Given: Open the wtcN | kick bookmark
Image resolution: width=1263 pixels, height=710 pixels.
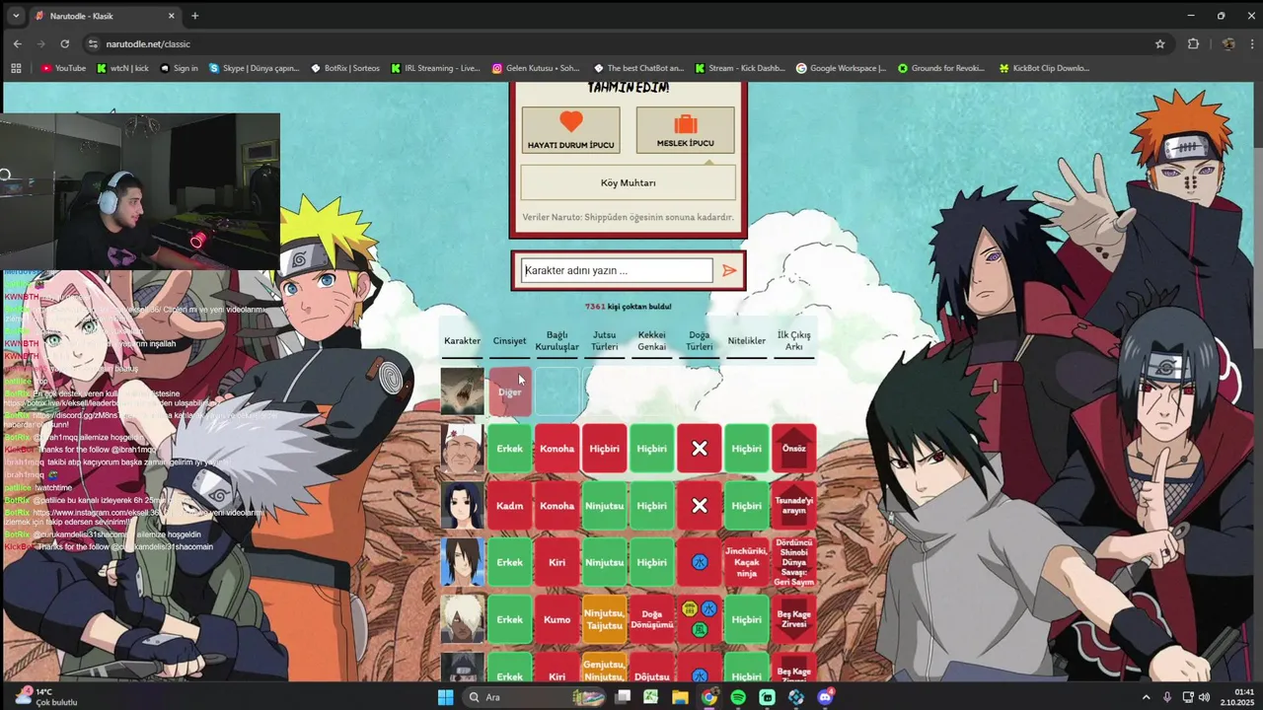Looking at the screenshot, I should pos(122,68).
